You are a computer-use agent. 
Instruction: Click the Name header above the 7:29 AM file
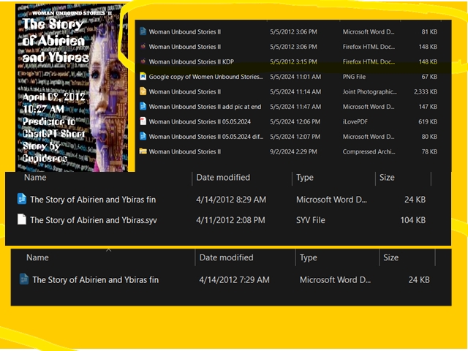(x=37, y=257)
